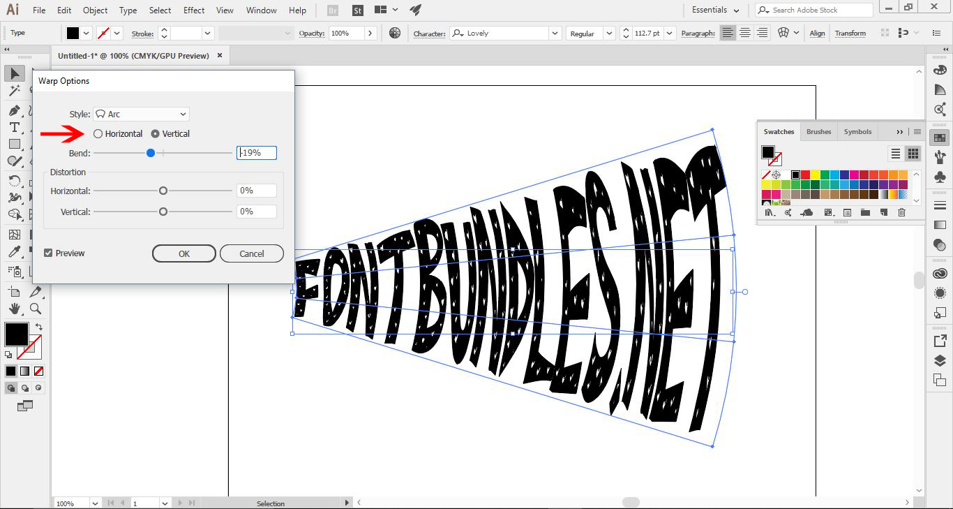Open the Object menu
The width and height of the screenshot is (953, 509).
[x=95, y=10]
